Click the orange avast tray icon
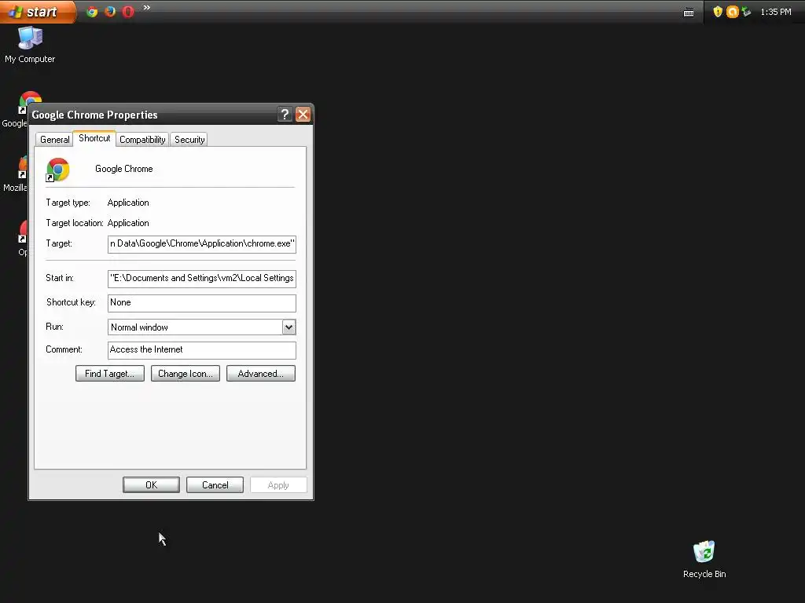 point(733,11)
